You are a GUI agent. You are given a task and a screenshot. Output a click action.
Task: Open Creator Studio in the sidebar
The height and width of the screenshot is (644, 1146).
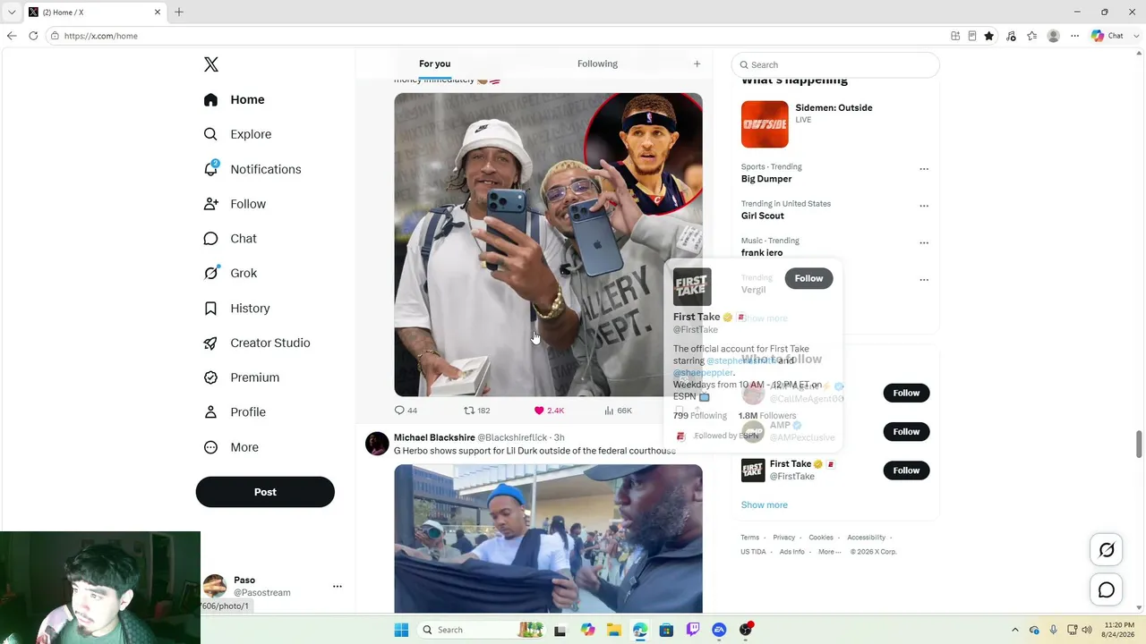256,343
